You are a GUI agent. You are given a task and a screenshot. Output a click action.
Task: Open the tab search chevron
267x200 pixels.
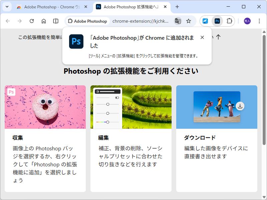click(x=7, y=7)
